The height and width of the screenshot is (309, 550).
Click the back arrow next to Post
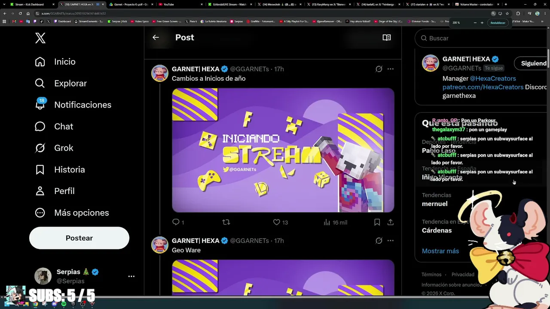pyautogui.click(x=156, y=37)
